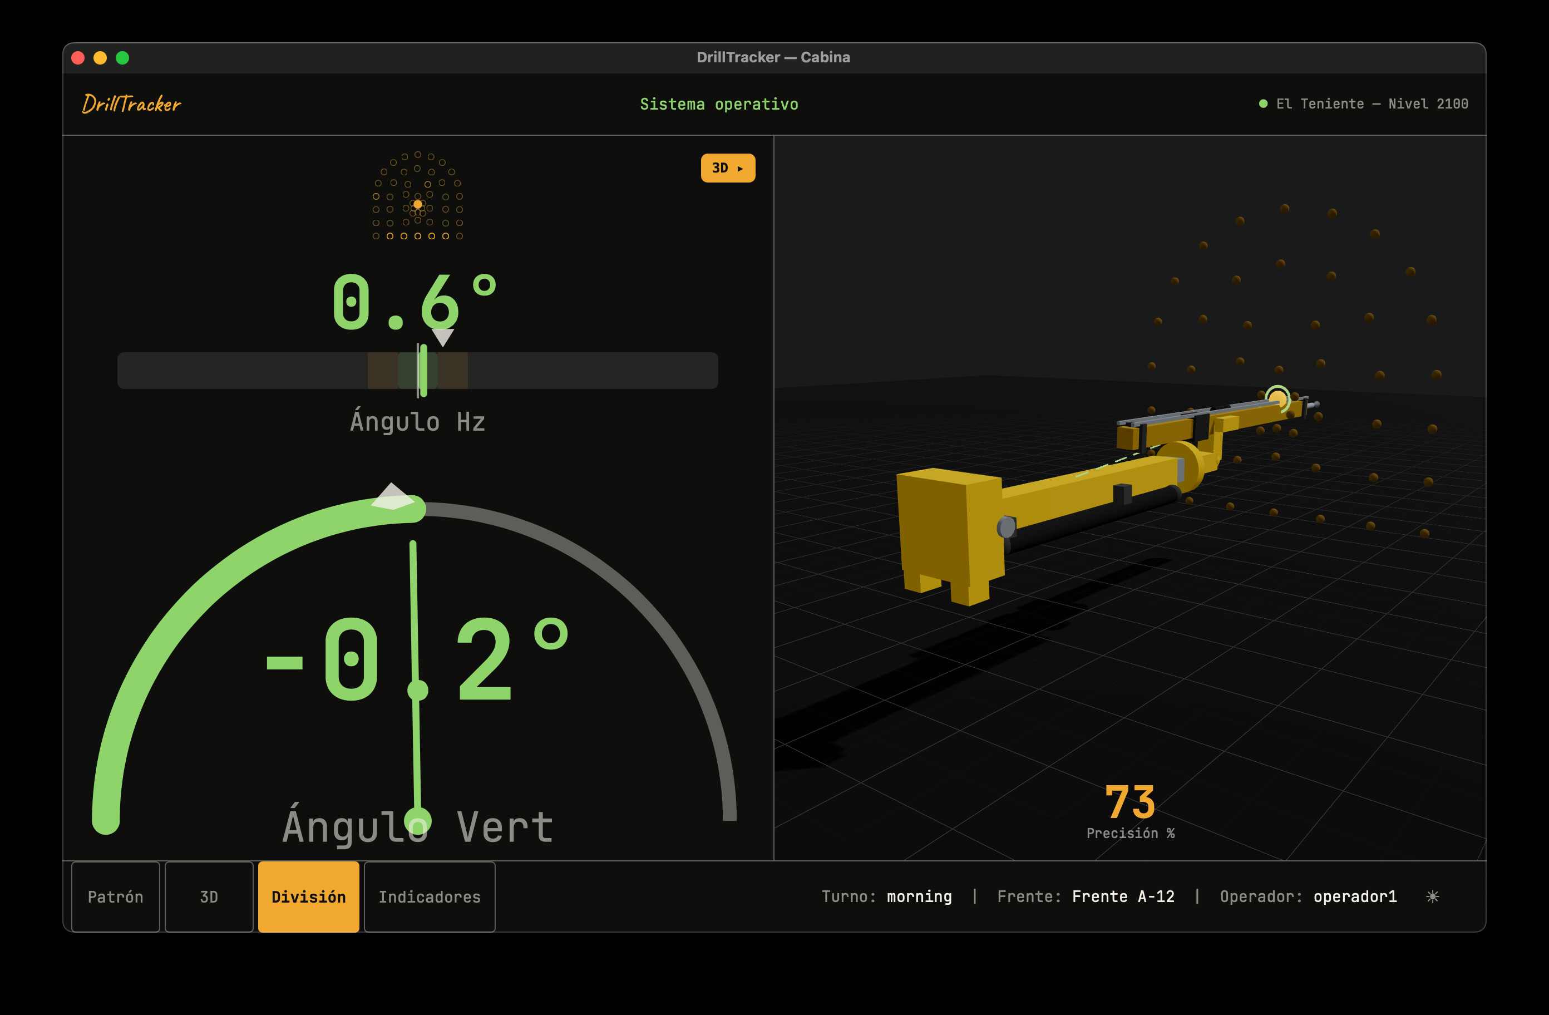Click the 0.6° horizontal angle value

(414, 302)
